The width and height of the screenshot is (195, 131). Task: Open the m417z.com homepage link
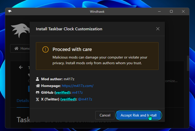pyautogui.click(x=77, y=86)
